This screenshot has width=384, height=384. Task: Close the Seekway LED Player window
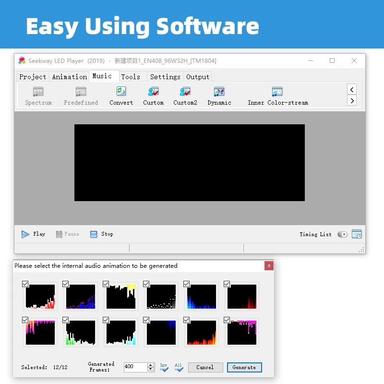[354, 60]
